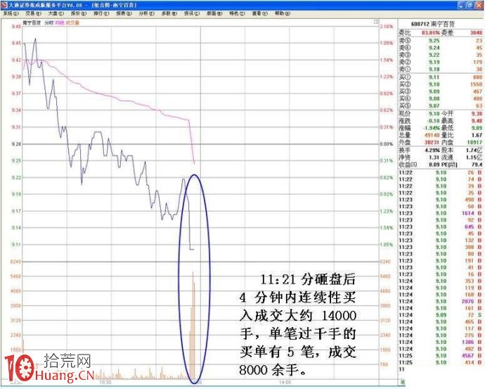Open the 特色 menu
The width and height of the screenshot is (485, 389).
click(x=237, y=13)
